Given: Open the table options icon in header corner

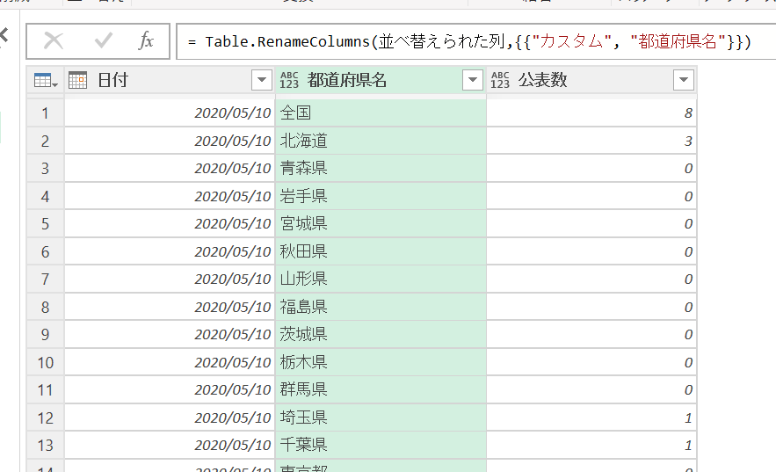Looking at the screenshot, I should (x=45, y=80).
